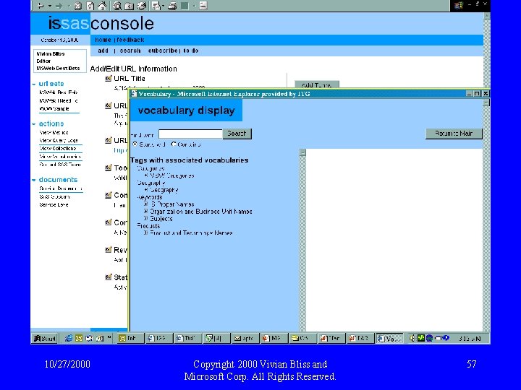Open the 'View Query Logs' sidebar link
This screenshot has height=390, width=521.
click(x=59, y=141)
